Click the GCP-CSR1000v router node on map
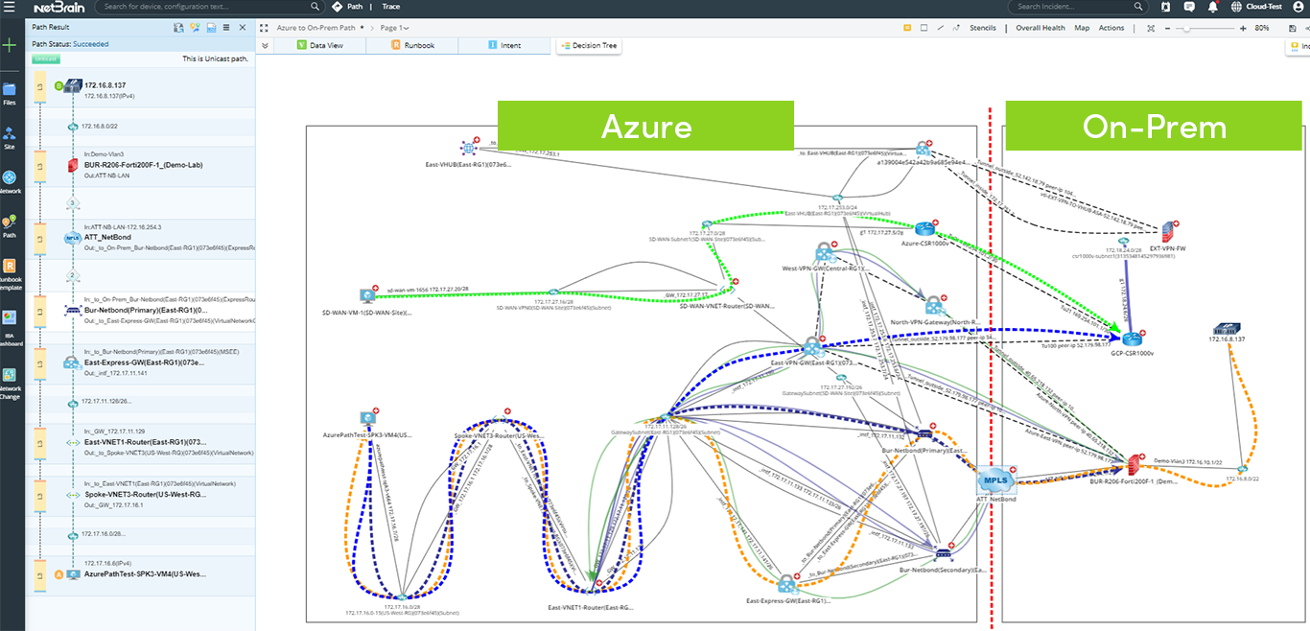The image size is (1310, 631). (1134, 340)
